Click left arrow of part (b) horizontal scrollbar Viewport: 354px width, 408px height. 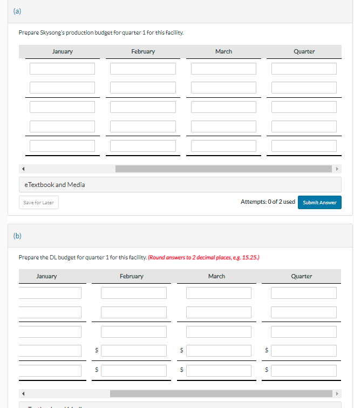point(23,394)
